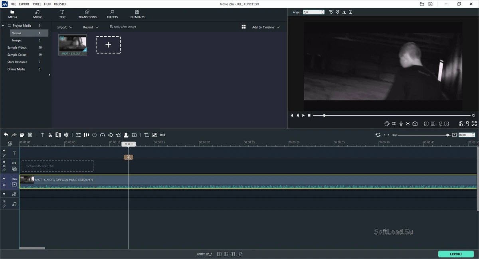Click the save disk icon in title bar

[431, 4]
